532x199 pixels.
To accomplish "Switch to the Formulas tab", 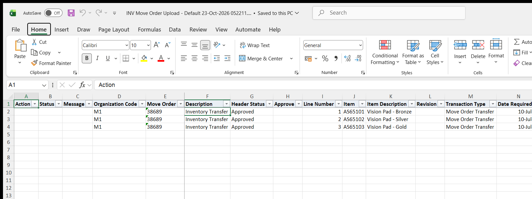I will point(149,30).
